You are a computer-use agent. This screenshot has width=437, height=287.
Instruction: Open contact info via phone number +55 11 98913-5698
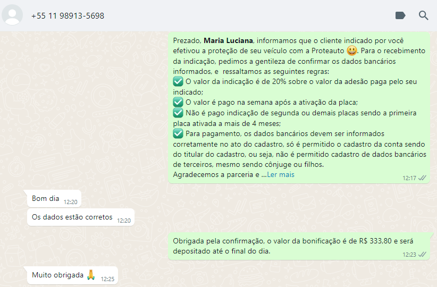[68, 15]
